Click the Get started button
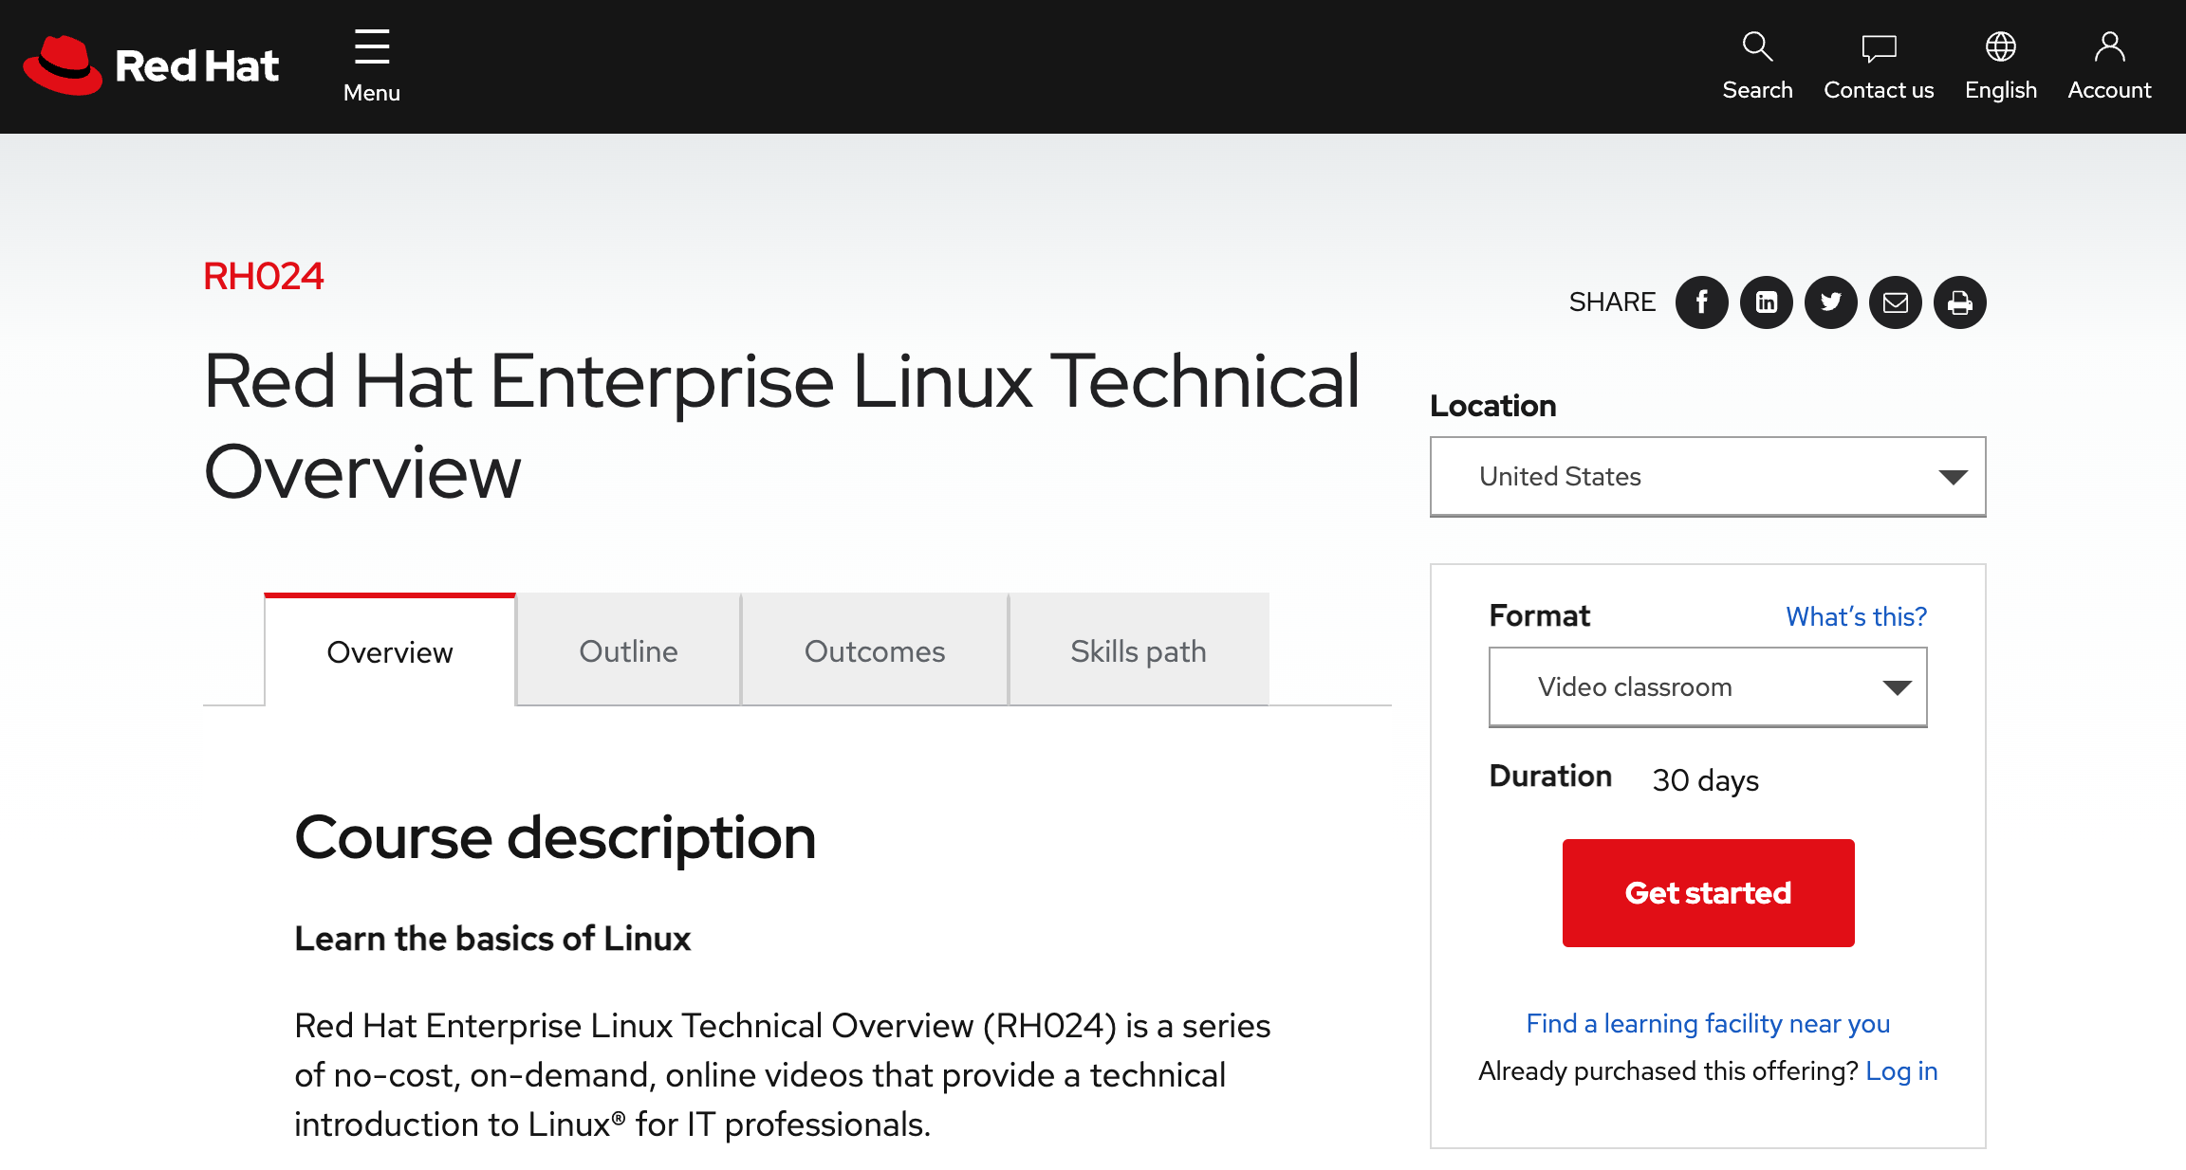The image size is (2186, 1170). tap(1708, 893)
